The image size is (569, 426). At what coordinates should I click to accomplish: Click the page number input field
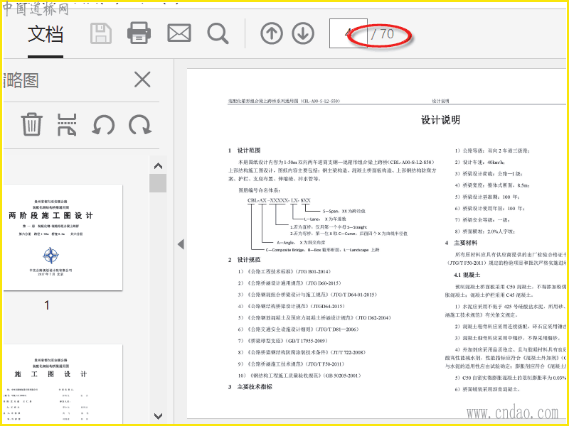(x=348, y=33)
